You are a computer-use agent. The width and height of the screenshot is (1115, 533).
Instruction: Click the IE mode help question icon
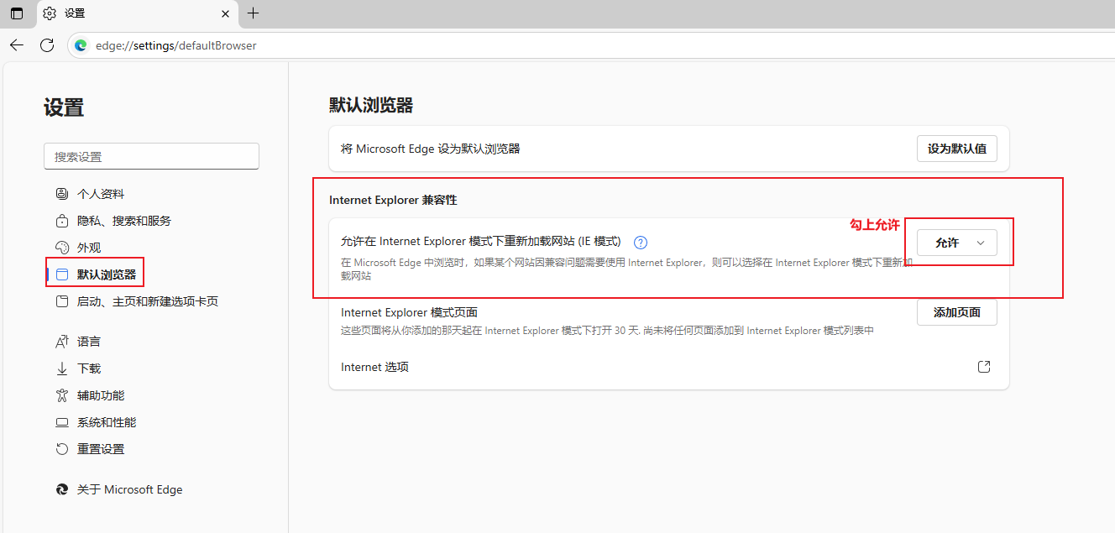click(641, 243)
